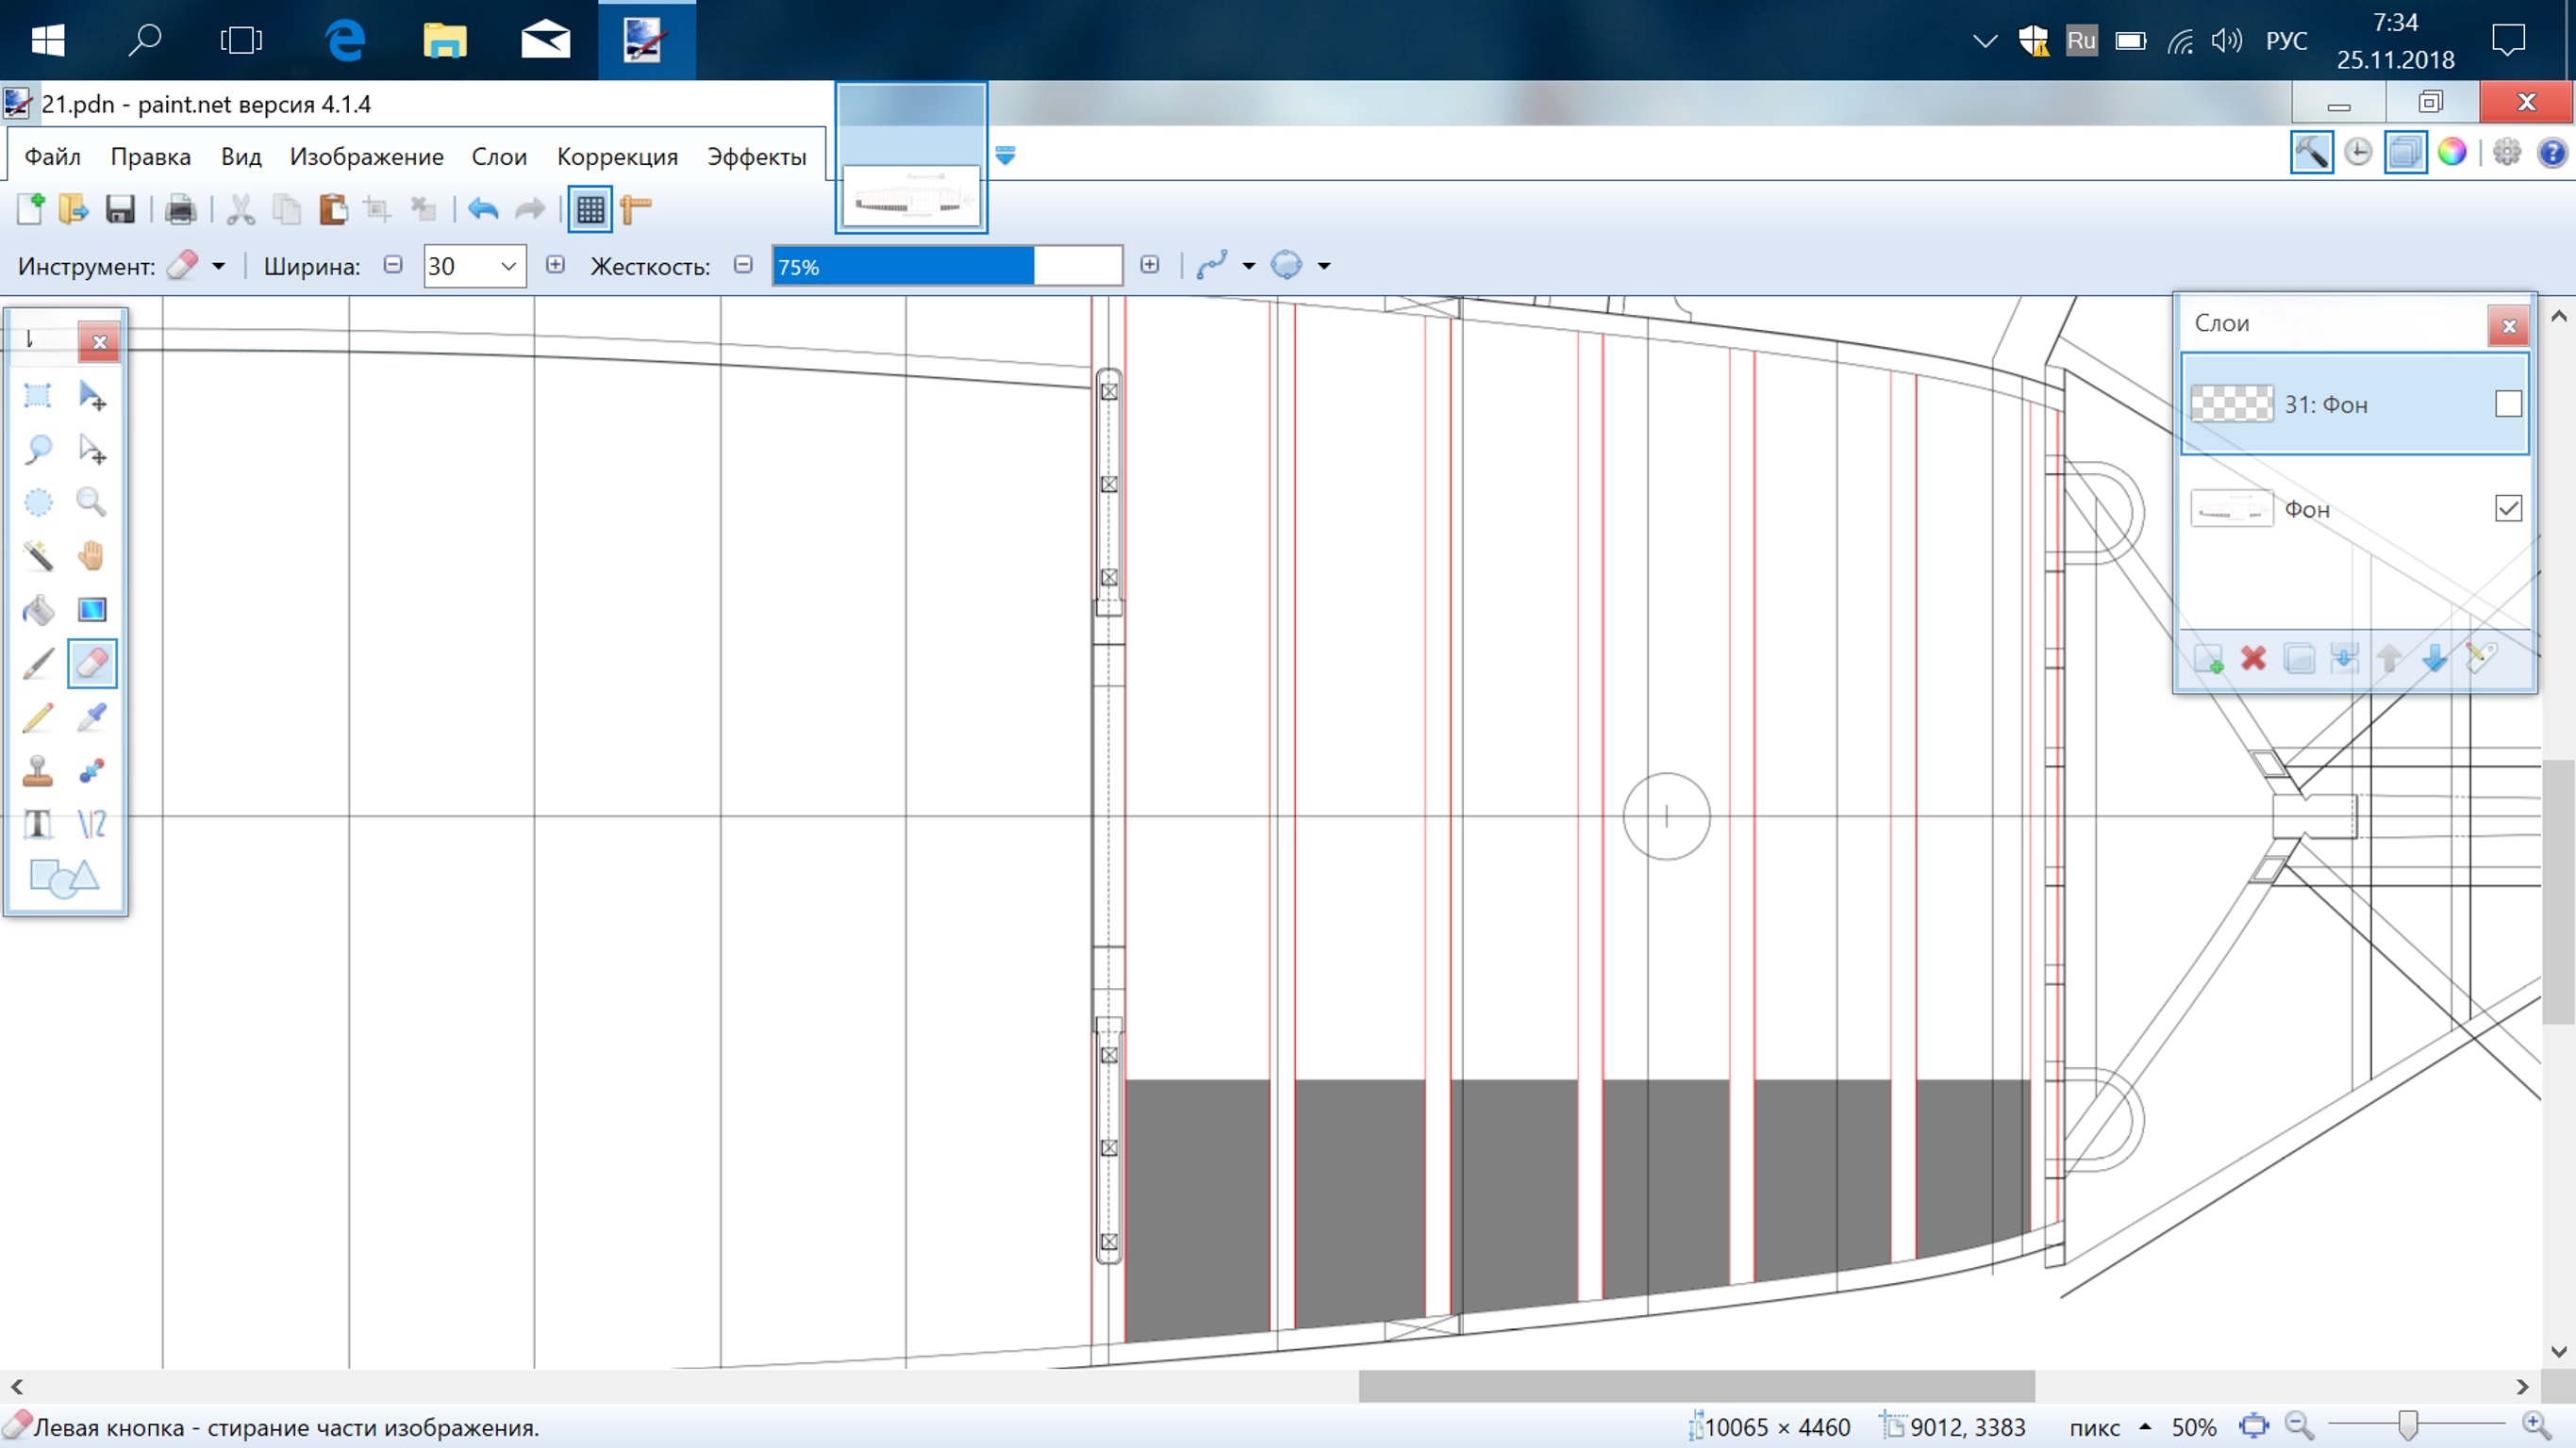
Task: Toggle the Colors window button
Action: pos(2452,153)
